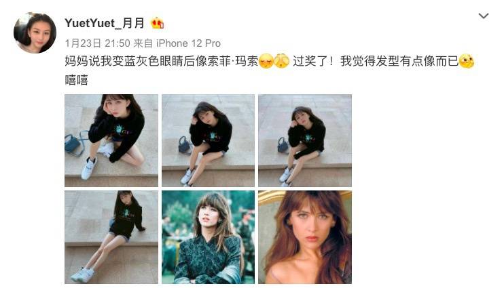This screenshot has width=502, height=288.
Task: Click the smirking emoji after 索菲·玛索
Action: 266,61
